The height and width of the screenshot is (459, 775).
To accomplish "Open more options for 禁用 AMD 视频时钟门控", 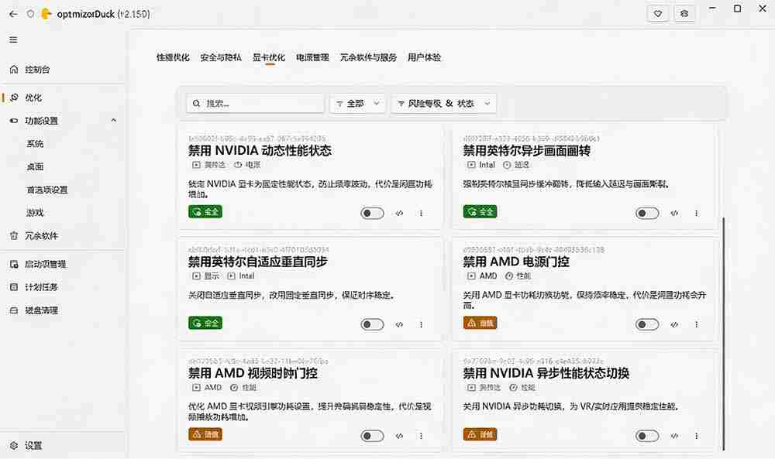I will pos(421,436).
